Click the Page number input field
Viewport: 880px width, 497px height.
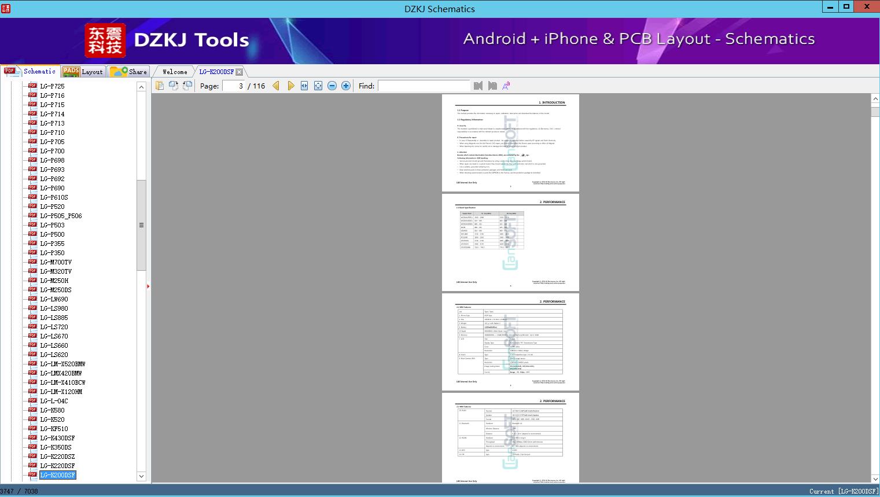point(234,86)
